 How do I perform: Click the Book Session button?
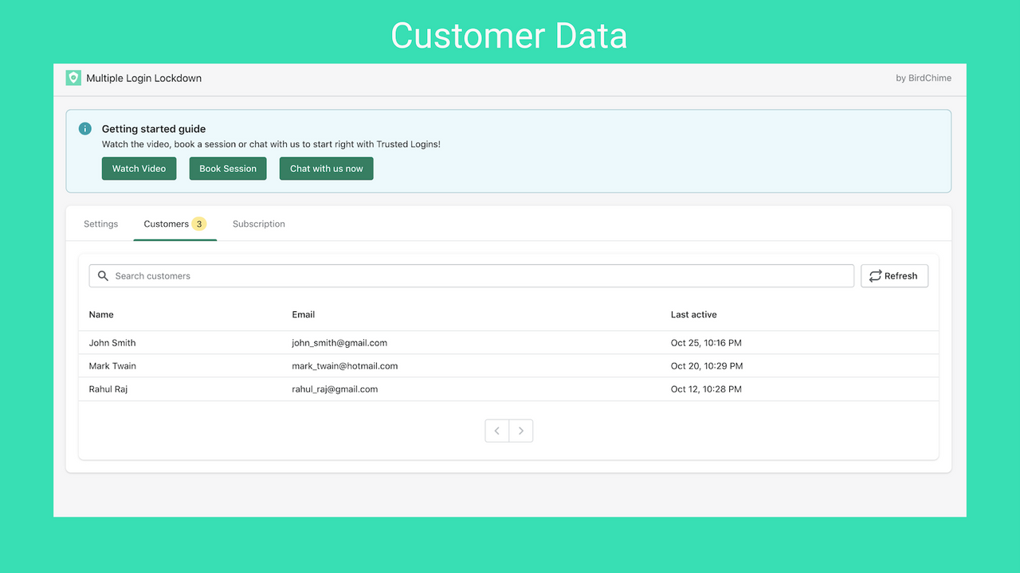[x=228, y=168]
